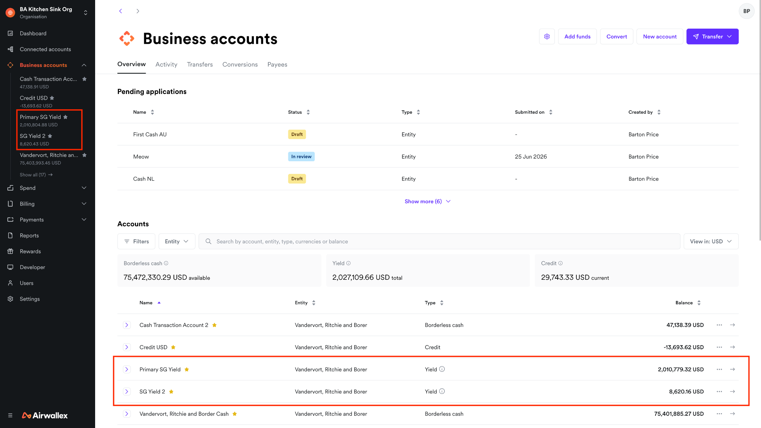
Task: Open the BP user avatar
Action: [x=747, y=11]
